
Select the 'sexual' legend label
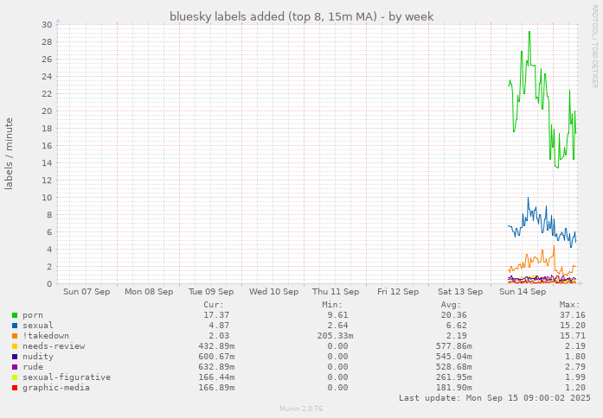coord(38,326)
